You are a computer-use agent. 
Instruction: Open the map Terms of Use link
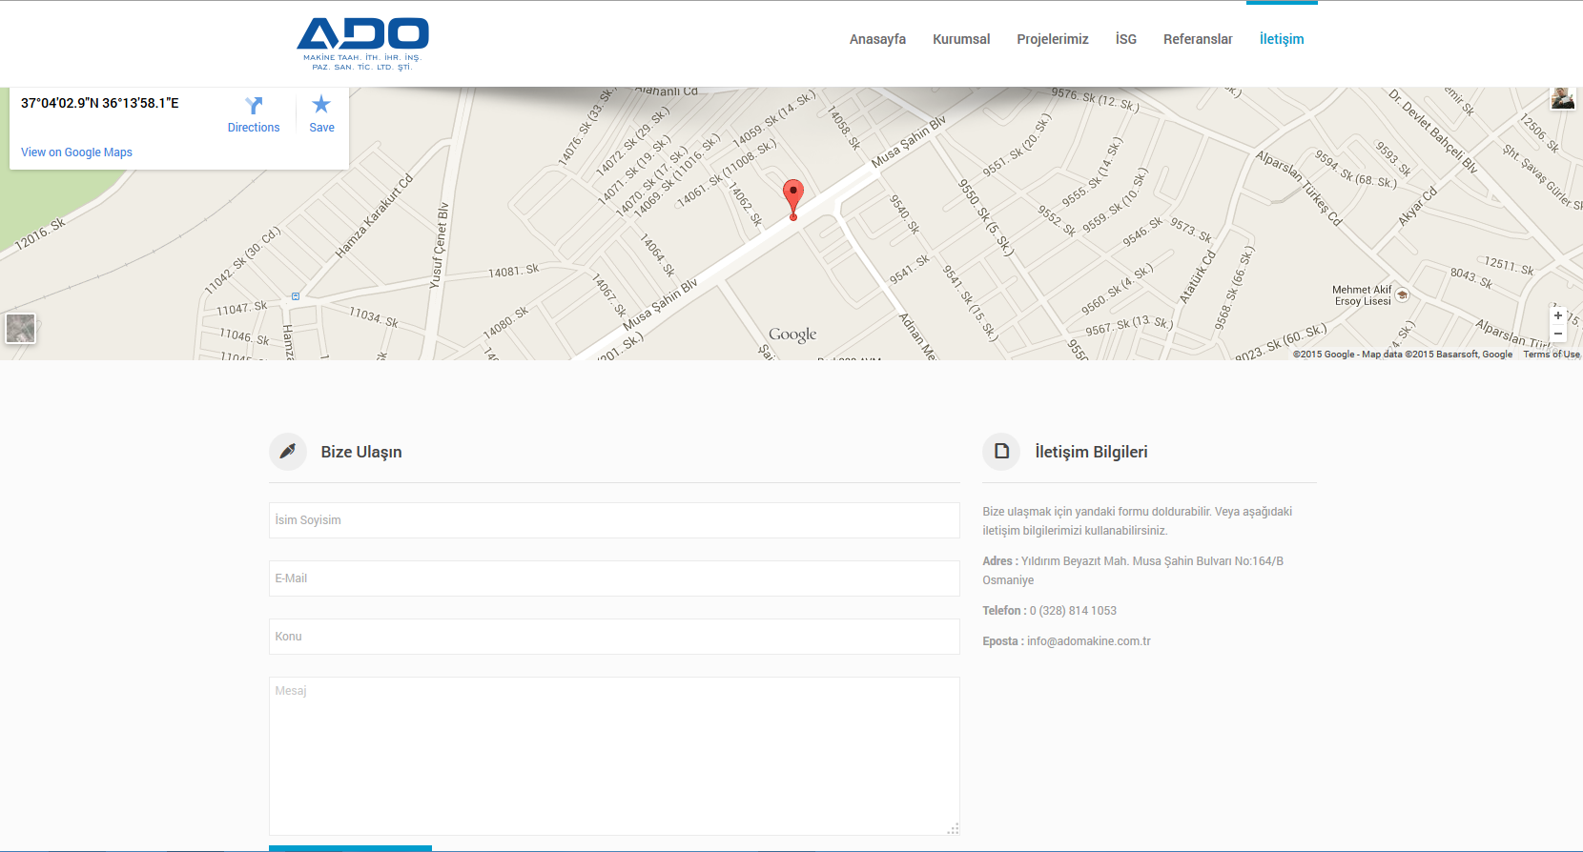[x=1551, y=355]
